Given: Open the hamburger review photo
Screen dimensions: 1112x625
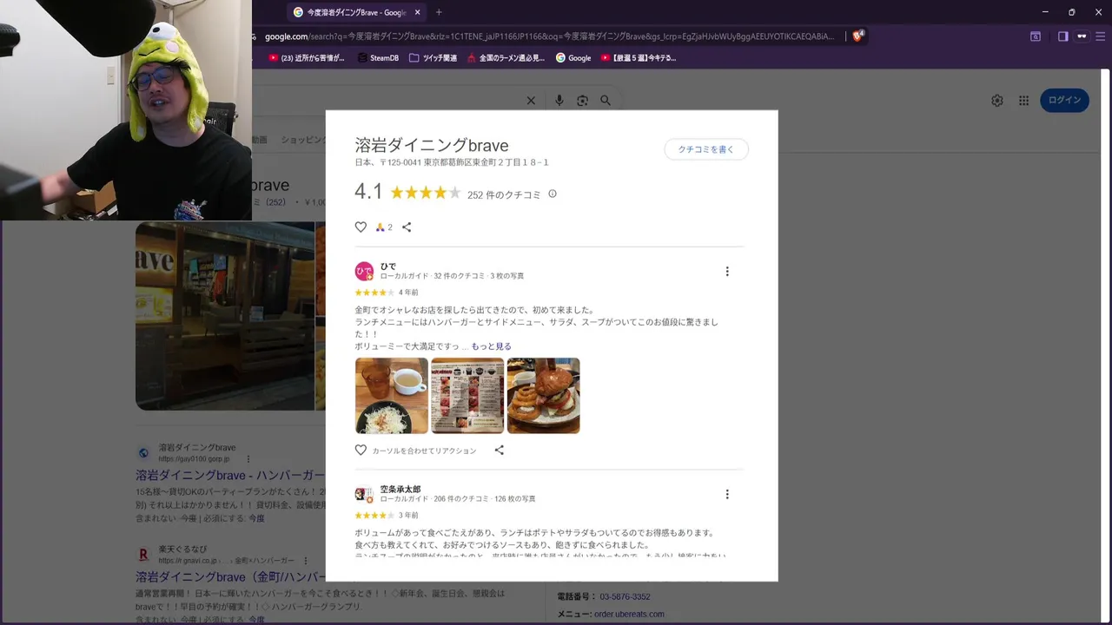Looking at the screenshot, I should point(543,396).
